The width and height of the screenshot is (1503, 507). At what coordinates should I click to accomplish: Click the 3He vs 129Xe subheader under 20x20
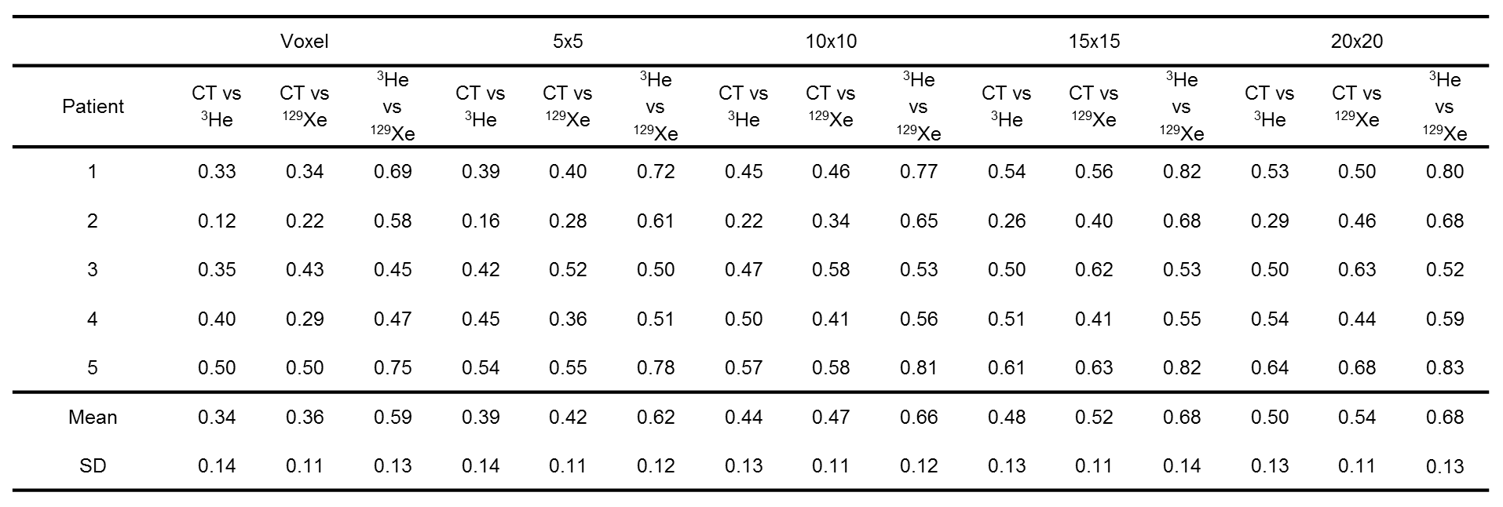[1445, 107]
